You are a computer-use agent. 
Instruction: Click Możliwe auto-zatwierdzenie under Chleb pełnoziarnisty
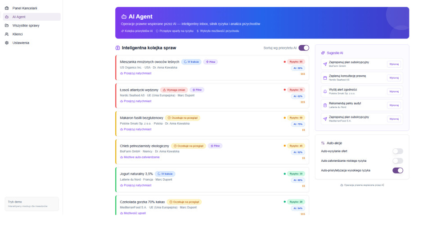click(141, 157)
